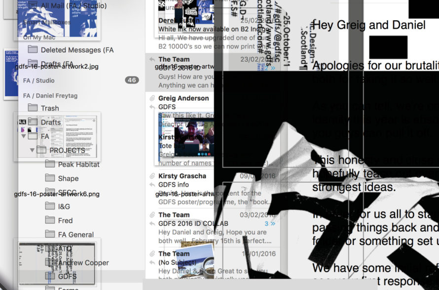The image size is (439, 290).
Task: Open the FA General folder
Action: pos(76,235)
